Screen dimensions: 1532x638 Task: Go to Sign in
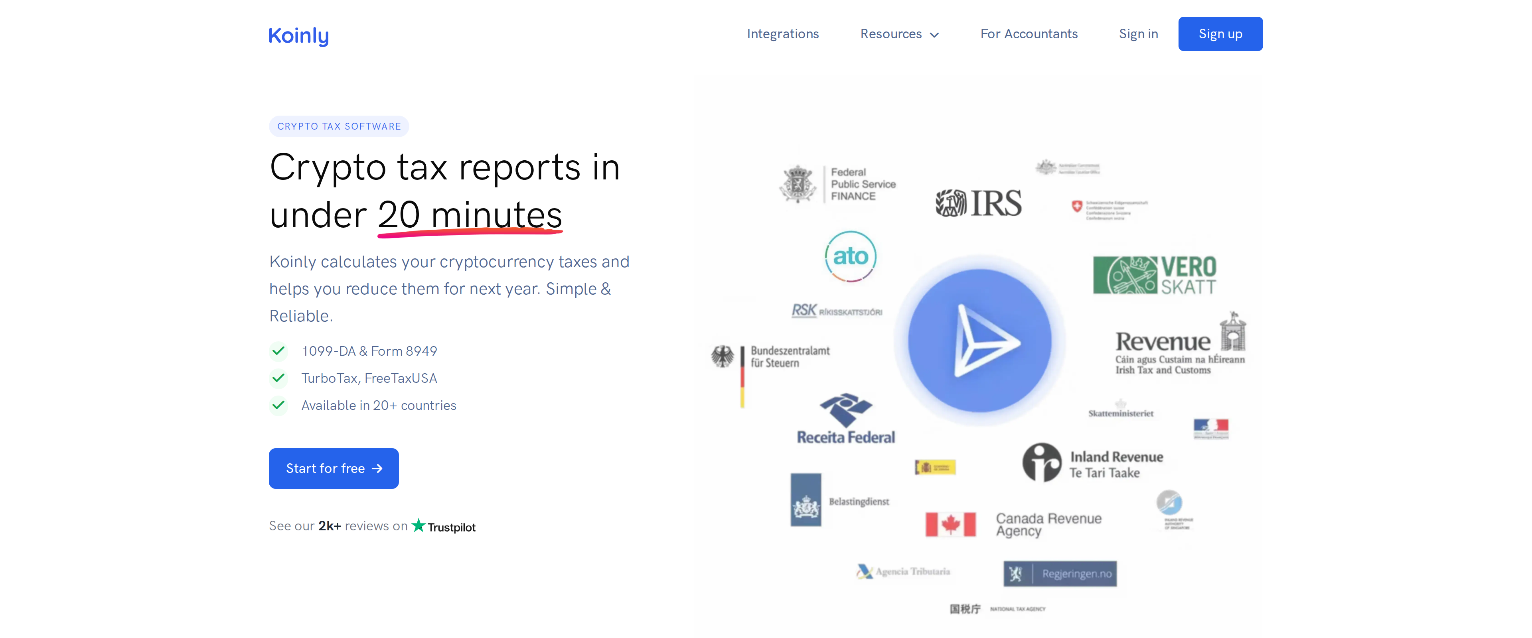click(x=1138, y=34)
